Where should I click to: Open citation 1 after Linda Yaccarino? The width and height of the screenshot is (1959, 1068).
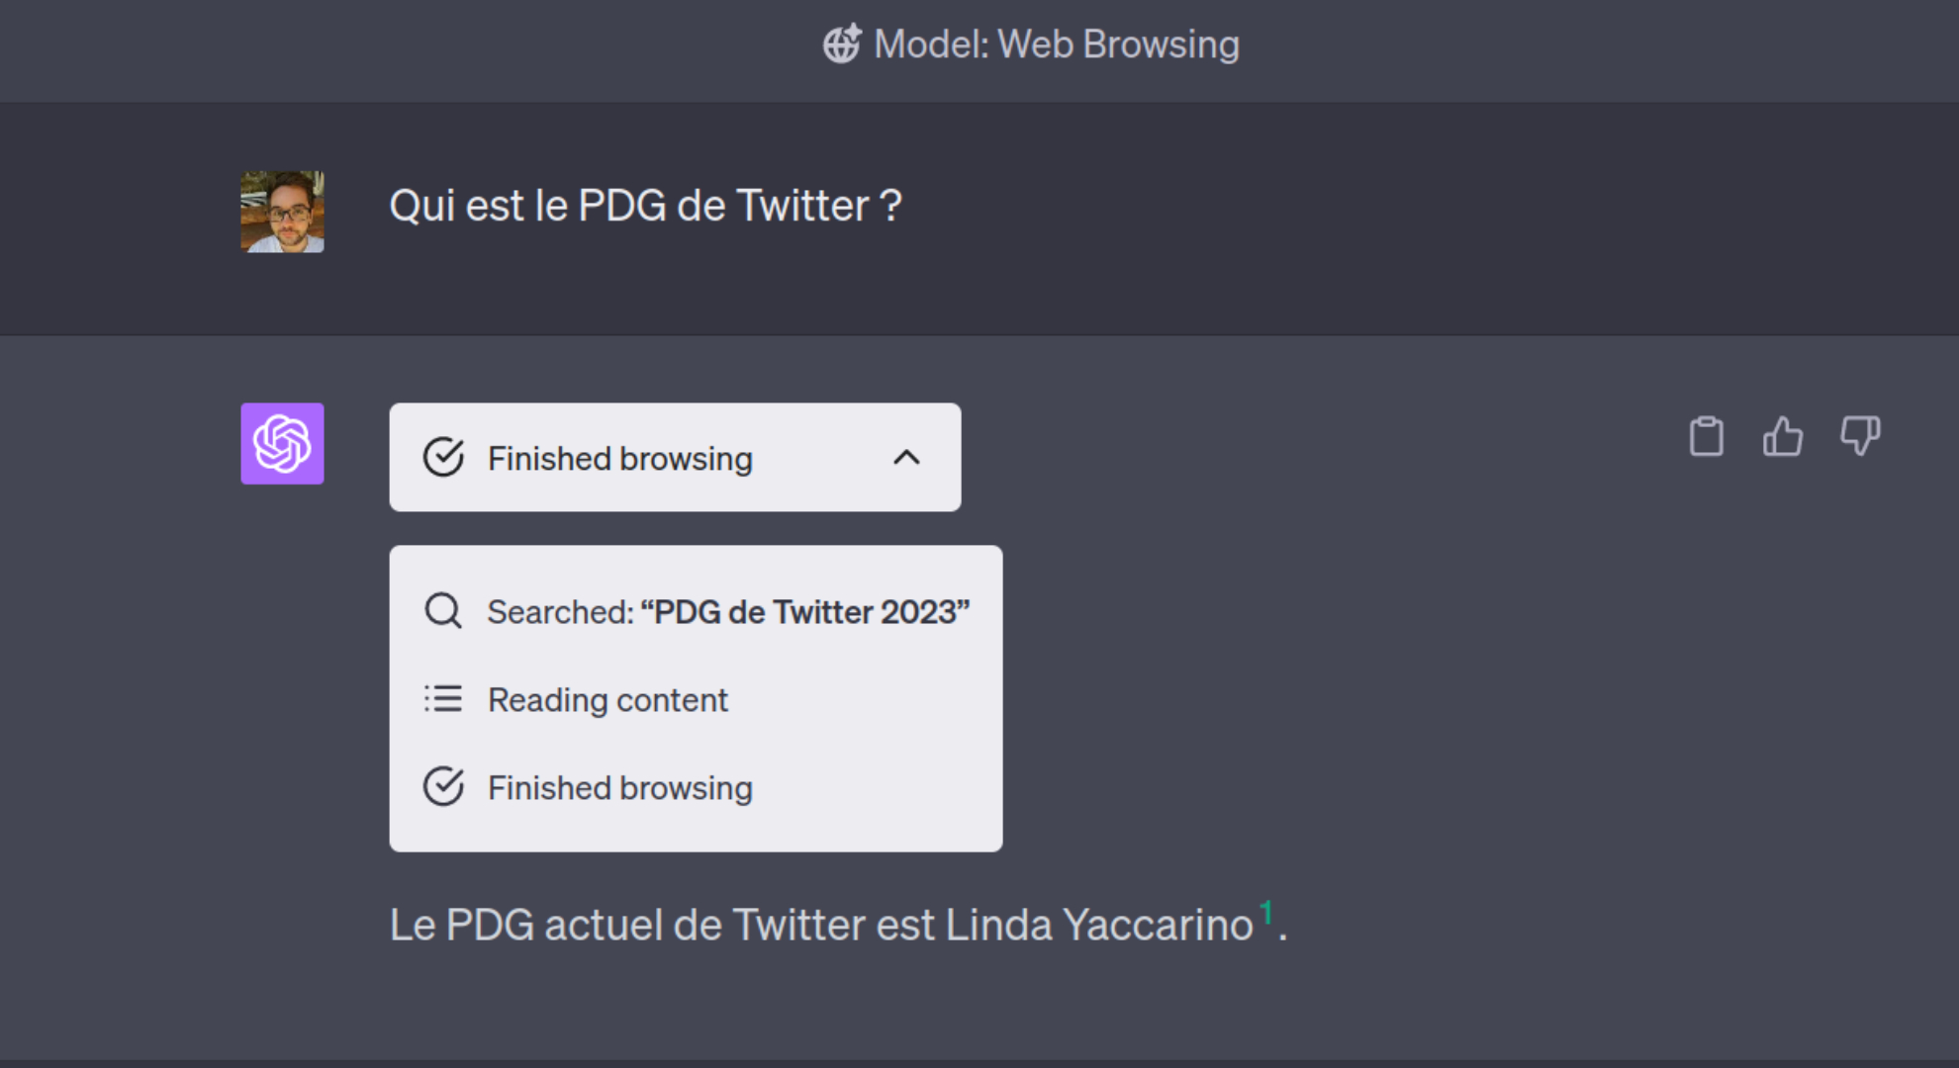click(1265, 913)
